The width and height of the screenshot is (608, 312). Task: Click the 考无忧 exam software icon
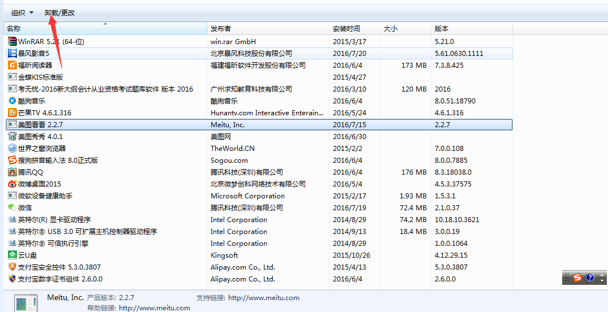click(12, 89)
